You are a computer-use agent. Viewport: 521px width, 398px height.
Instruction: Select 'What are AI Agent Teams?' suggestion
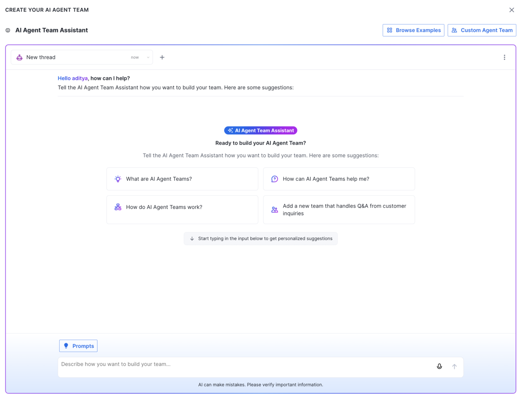click(x=182, y=179)
